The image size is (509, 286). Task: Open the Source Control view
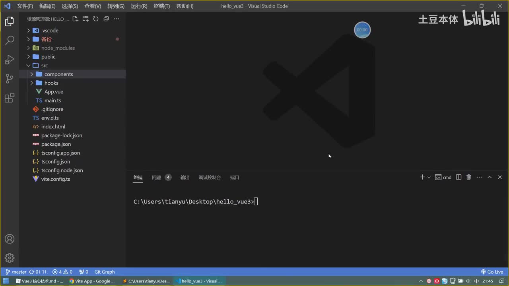10,79
